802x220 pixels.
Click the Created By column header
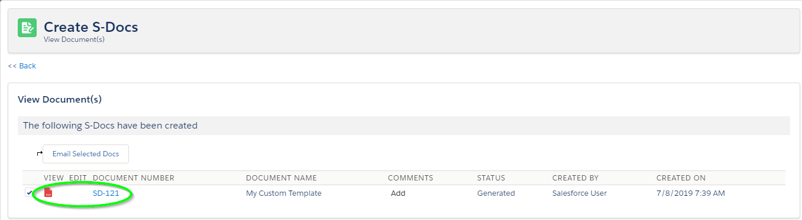pyautogui.click(x=575, y=178)
